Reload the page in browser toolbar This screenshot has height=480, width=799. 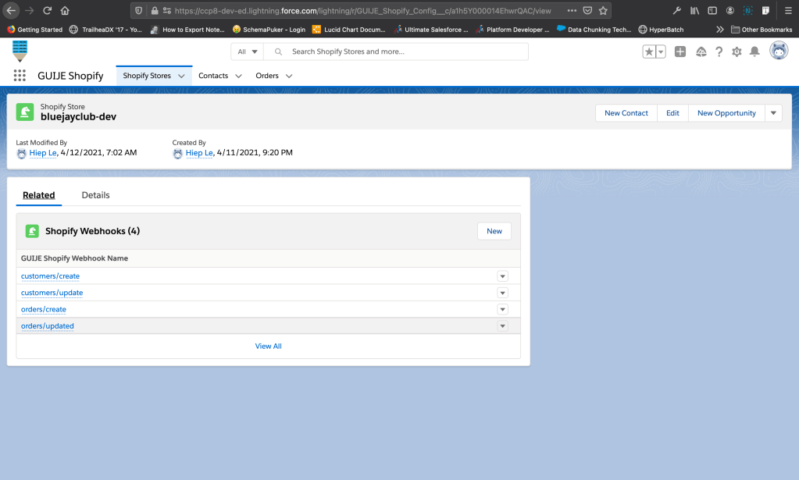pos(47,11)
